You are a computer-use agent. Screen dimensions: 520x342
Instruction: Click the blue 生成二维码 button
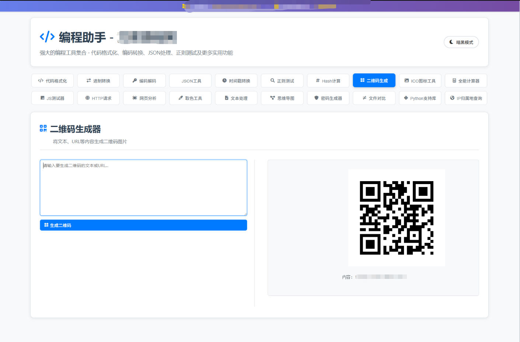coord(143,225)
